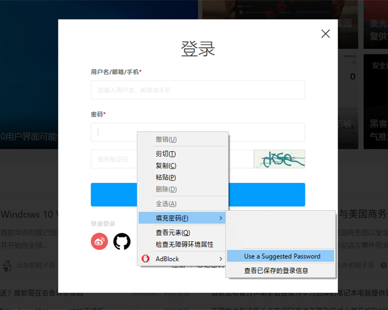Open 查看已保存的登录信息 option
The image size is (388, 310).
276,271
